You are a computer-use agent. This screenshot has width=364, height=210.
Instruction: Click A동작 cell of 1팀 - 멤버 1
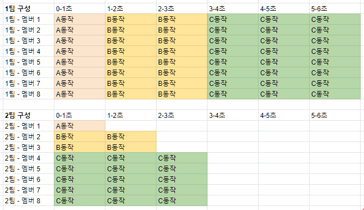(x=80, y=19)
